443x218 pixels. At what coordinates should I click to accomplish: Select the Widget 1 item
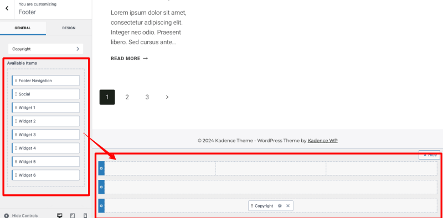click(x=46, y=108)
